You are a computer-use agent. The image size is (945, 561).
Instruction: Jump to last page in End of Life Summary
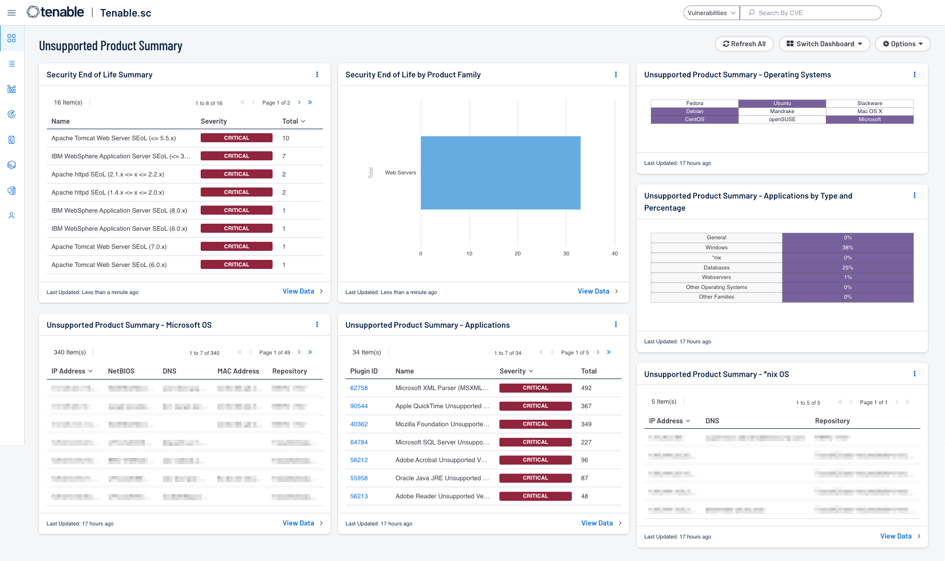click(310, 103)
